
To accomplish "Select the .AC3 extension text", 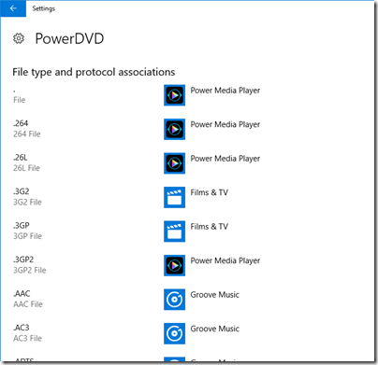I will tap(22, 328).
